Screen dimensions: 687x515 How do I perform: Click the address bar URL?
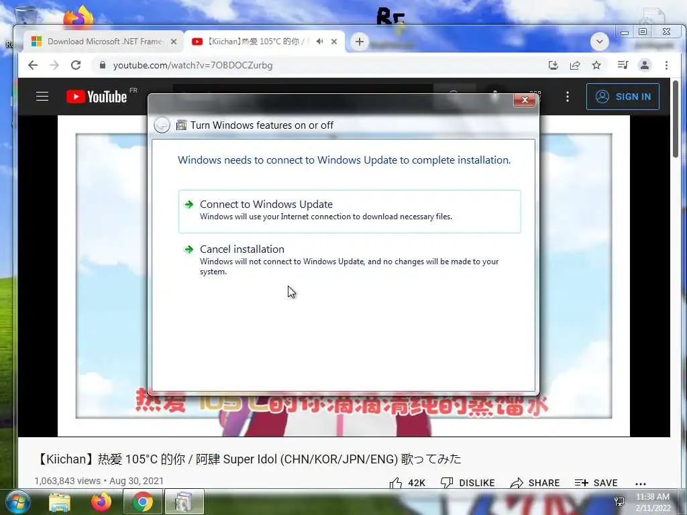pos(193,65)
